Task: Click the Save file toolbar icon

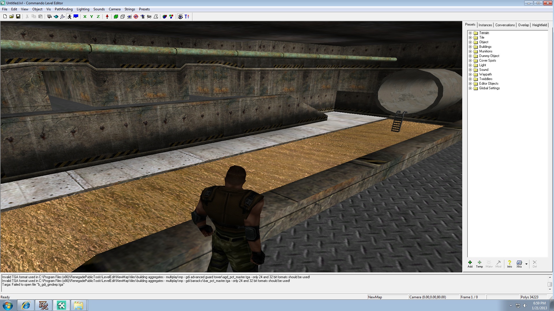Action: [x=18, y=17]
